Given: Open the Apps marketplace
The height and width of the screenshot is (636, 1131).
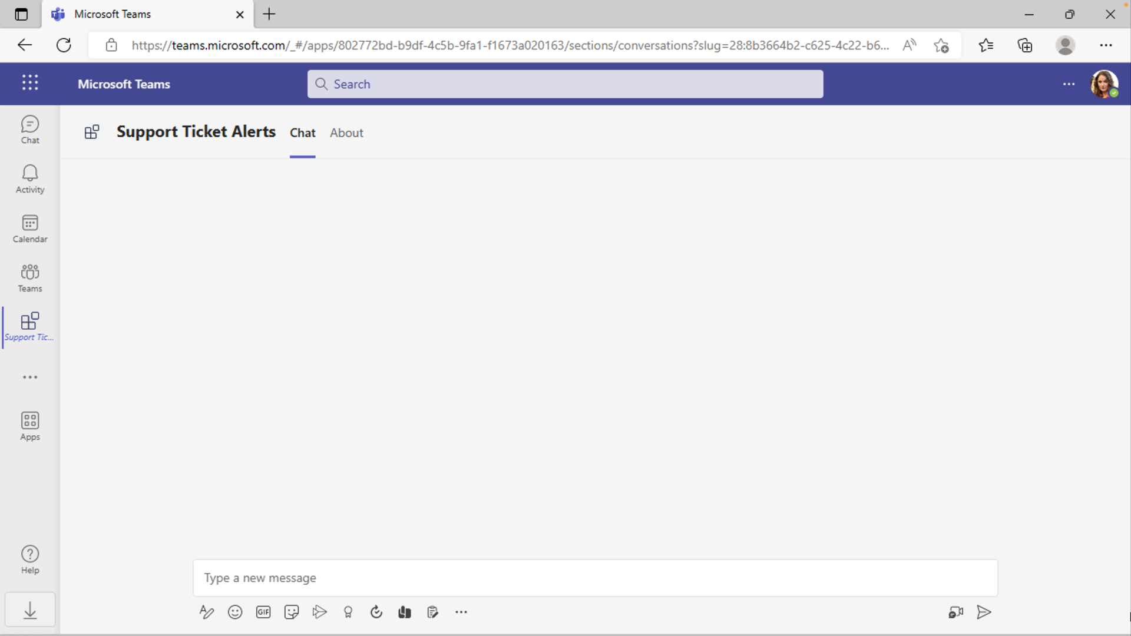Looking at the screenshot, I should (x=29, y=425).
